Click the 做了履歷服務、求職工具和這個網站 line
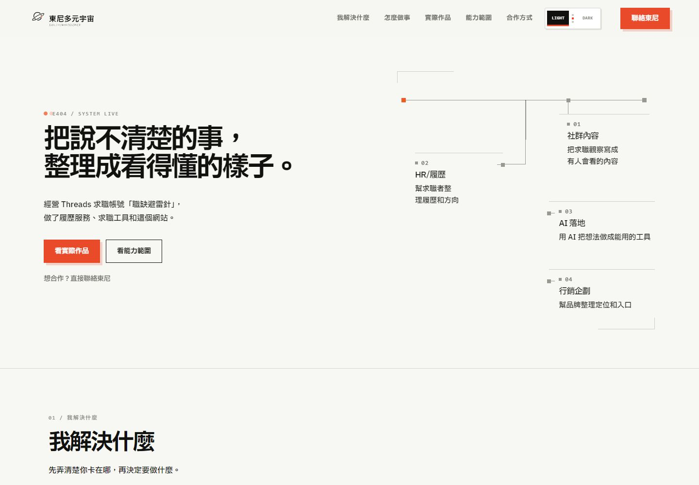Screen dimensions: 699x485 click(109, 218)
